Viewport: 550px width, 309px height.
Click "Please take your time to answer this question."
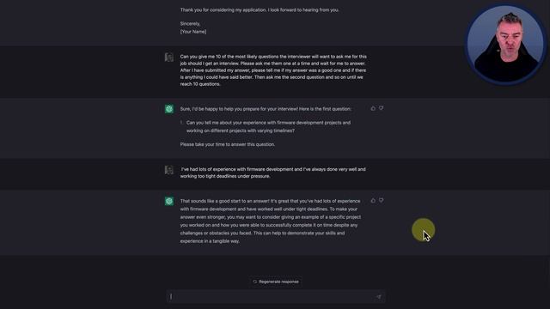coord(227,144)
